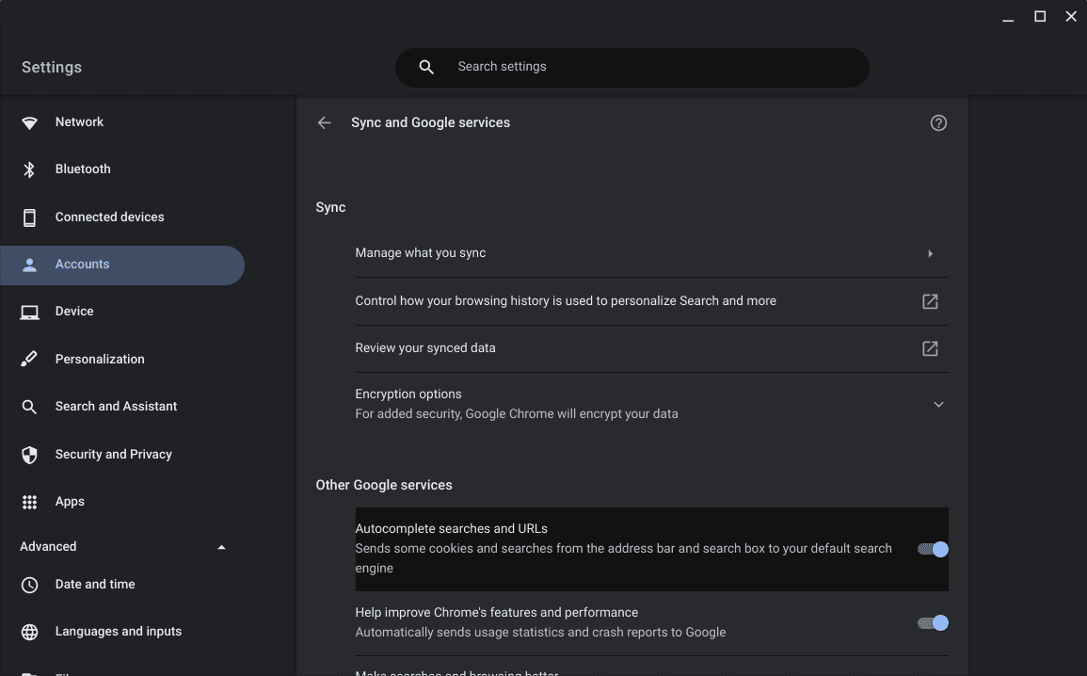The width and height of the screenshot is (1087, 676).
Task: Click the Sync and Google services heading
Action: pyautogui.click(x=430, y=122)
